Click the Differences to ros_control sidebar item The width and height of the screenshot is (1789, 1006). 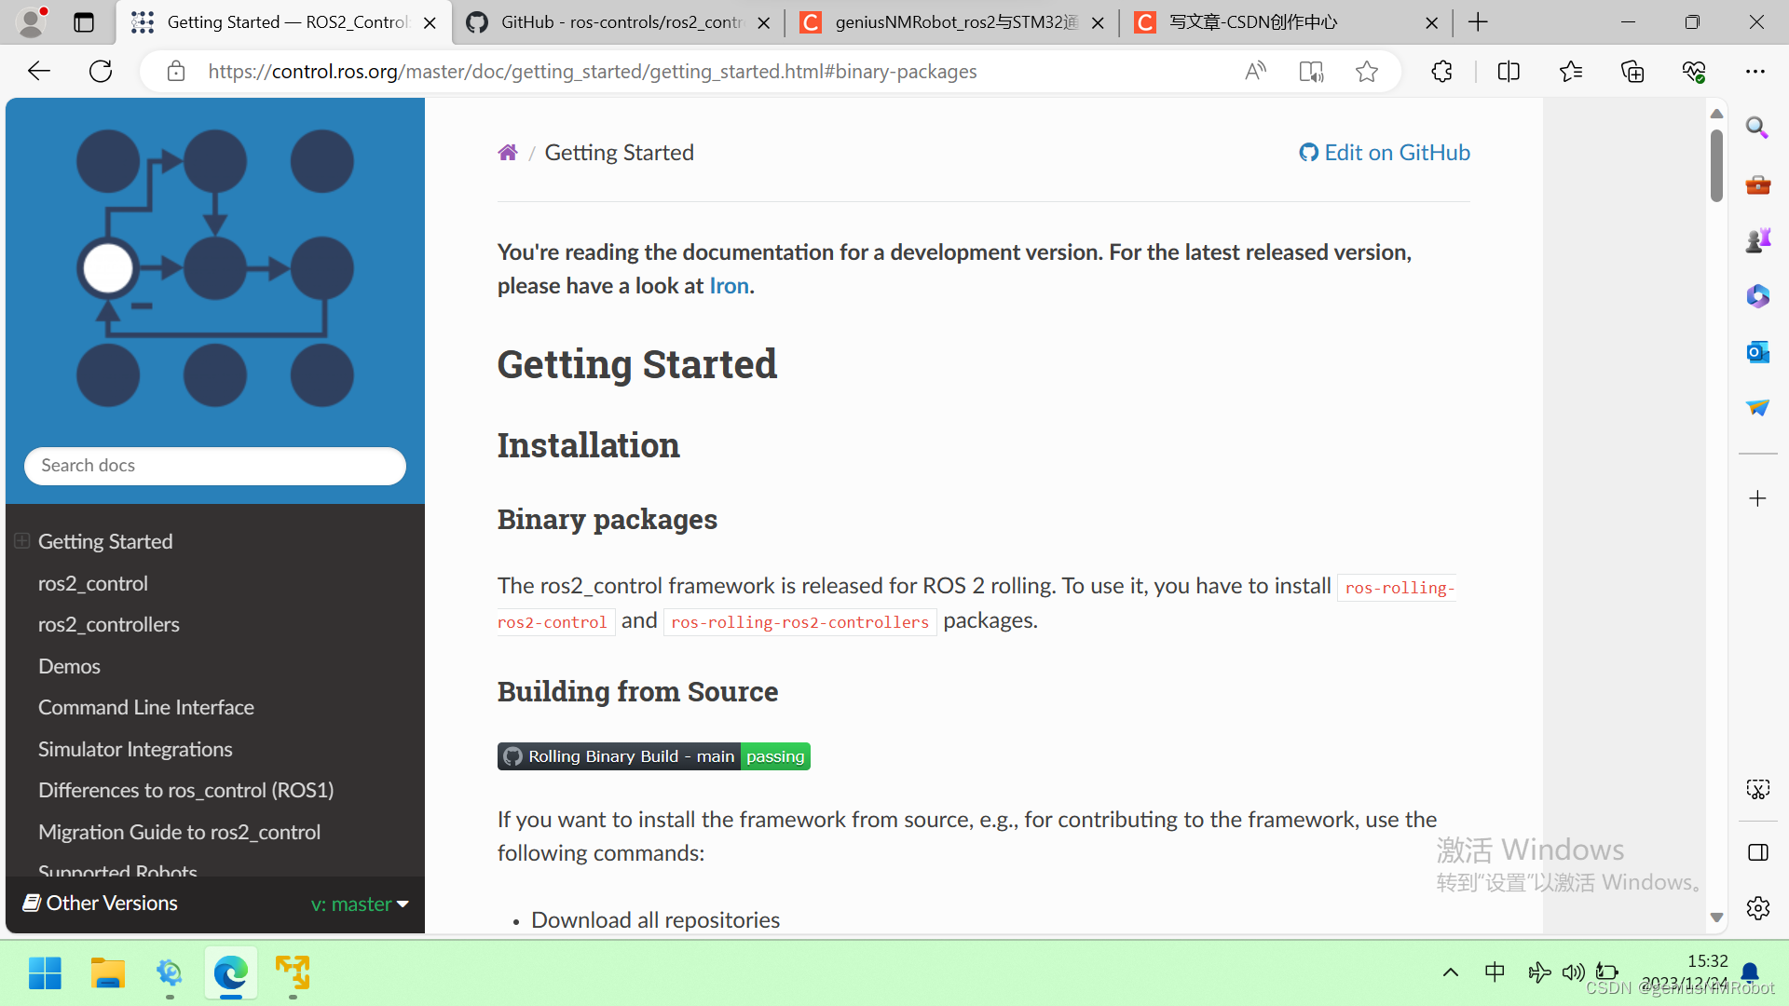tap(188, 789)
